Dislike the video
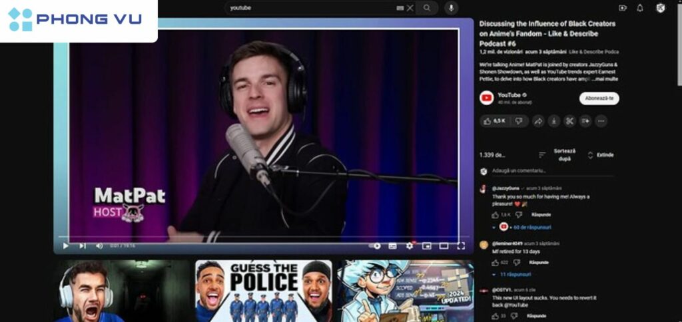This screenshot has width=682, height=322. tap(519, 121)
